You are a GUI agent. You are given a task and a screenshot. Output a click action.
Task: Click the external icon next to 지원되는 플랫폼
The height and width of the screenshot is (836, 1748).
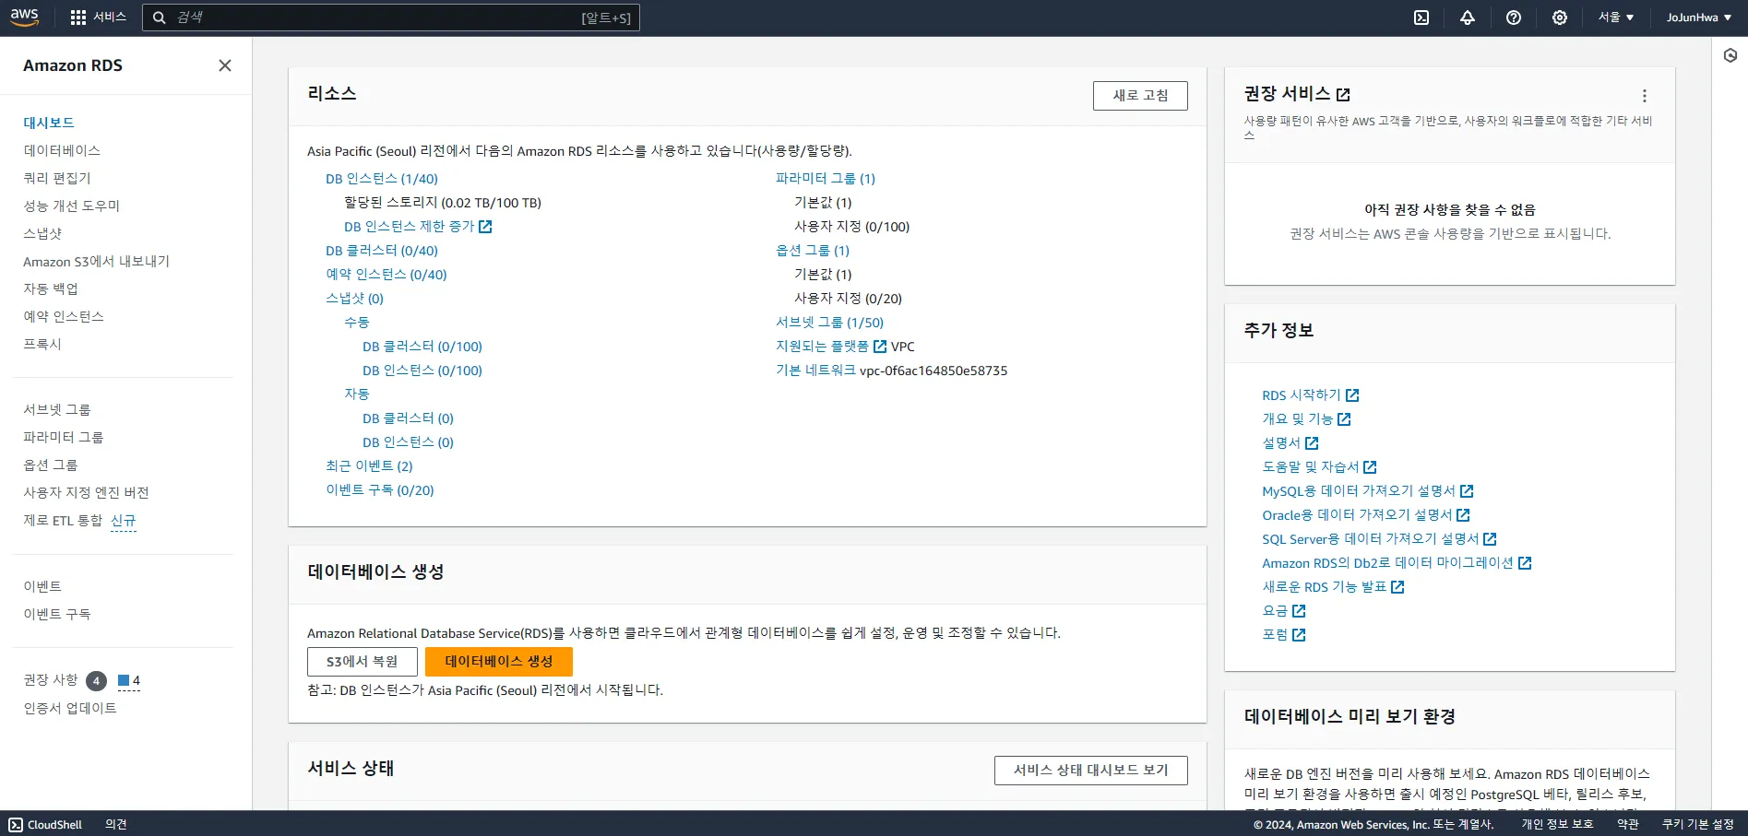click(x=880, y=347)
